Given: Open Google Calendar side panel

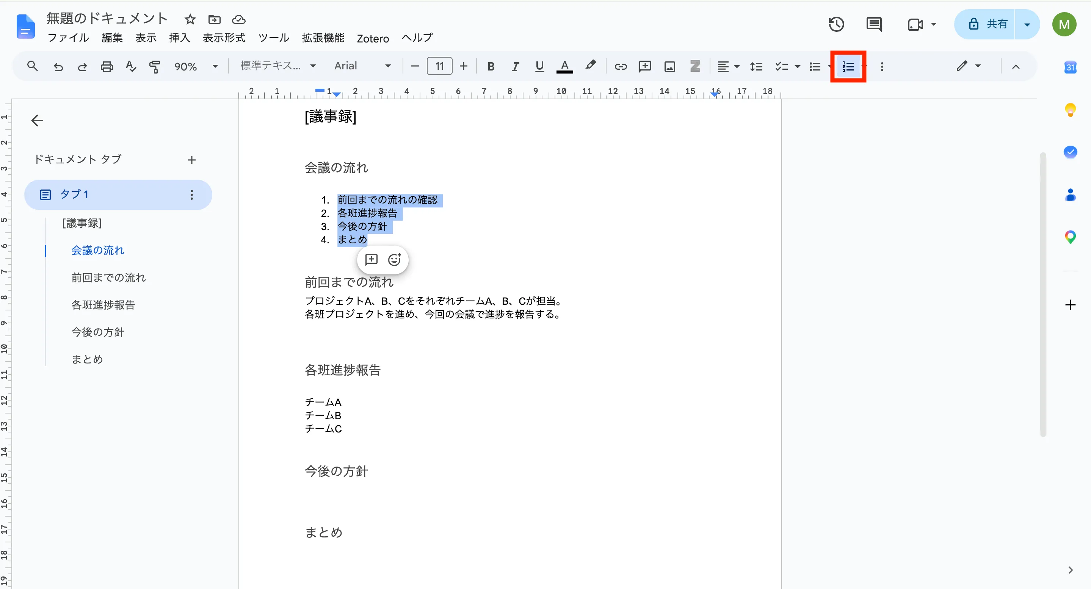Looking at the screenshot, I should coord(1070,67).
